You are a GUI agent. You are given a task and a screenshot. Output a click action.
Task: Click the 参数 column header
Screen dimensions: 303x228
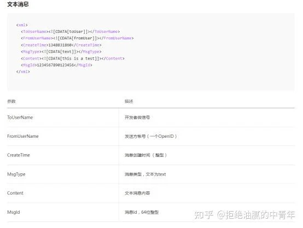point(11,101)
